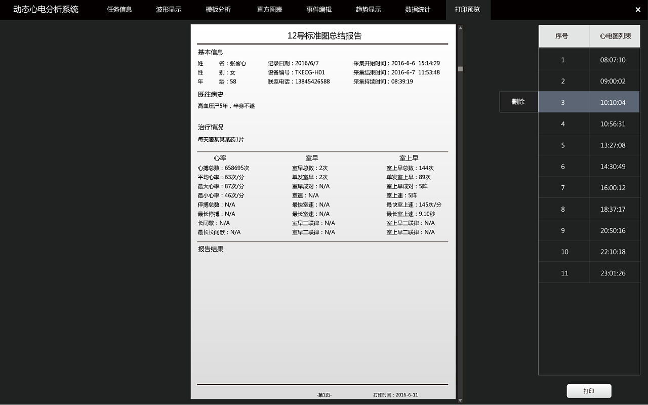Viewport: 648px width, 405px height.
Task: Switch to the 模板分析 tab
Action: (x=218, y=10)
